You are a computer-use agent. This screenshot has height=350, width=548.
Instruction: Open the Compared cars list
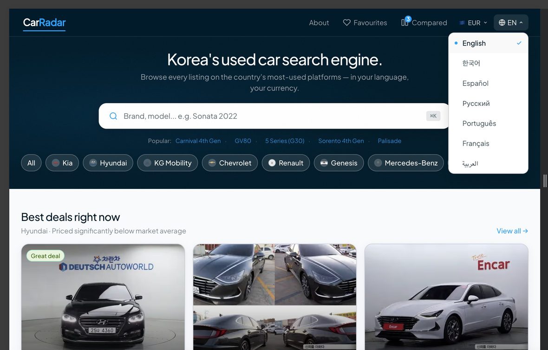click(x=424, y=23)
